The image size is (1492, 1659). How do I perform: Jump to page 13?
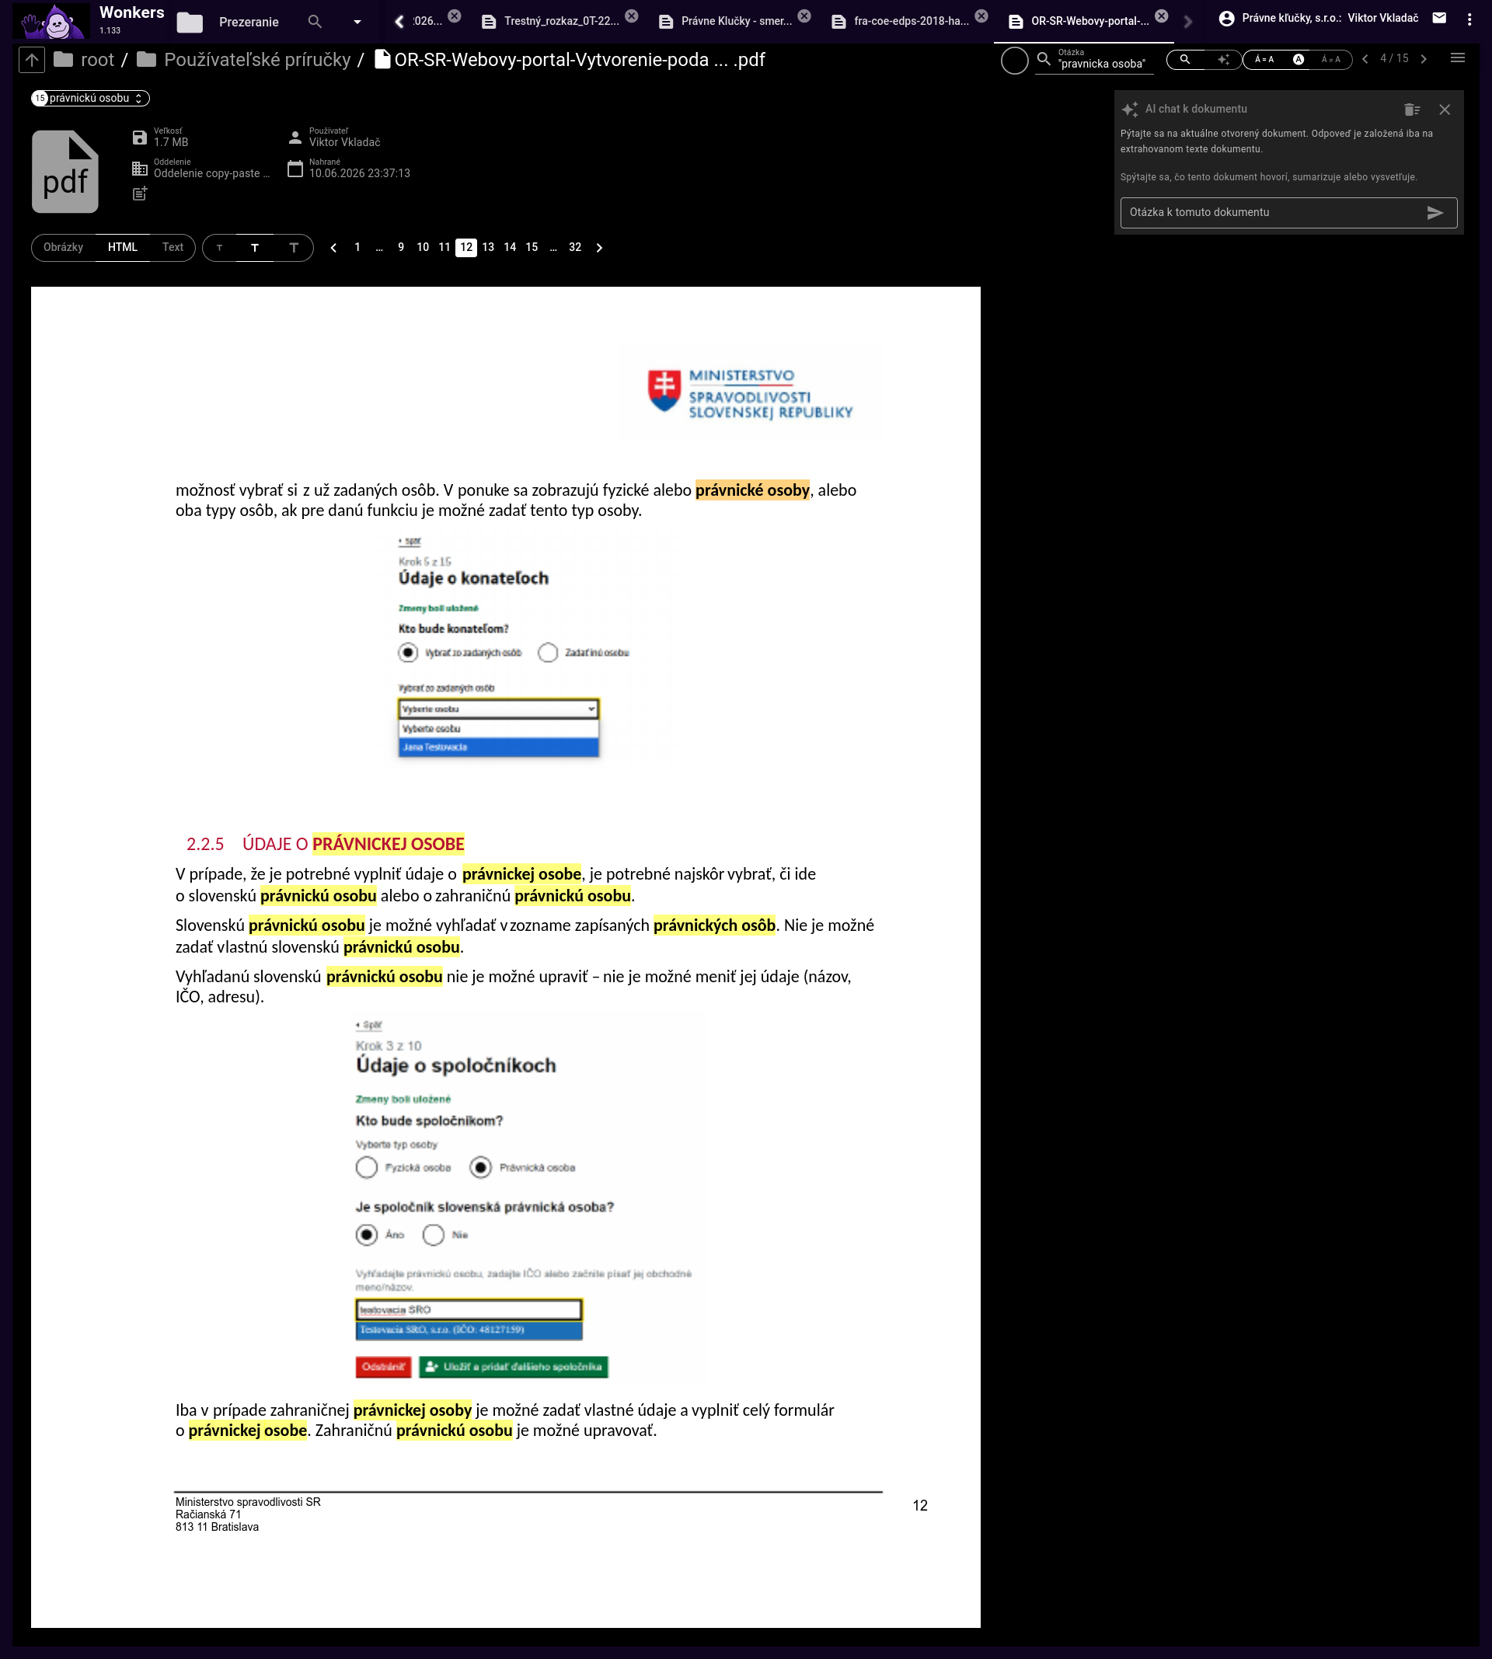pos(488,248)
